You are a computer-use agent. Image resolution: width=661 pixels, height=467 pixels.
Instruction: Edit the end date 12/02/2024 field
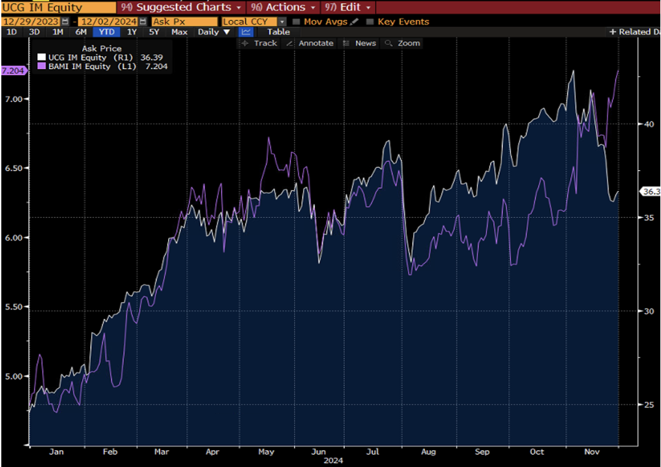click(x=109, y=22)
